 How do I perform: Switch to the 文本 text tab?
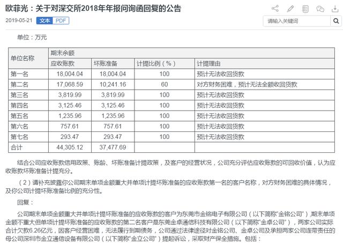(45, 20)
